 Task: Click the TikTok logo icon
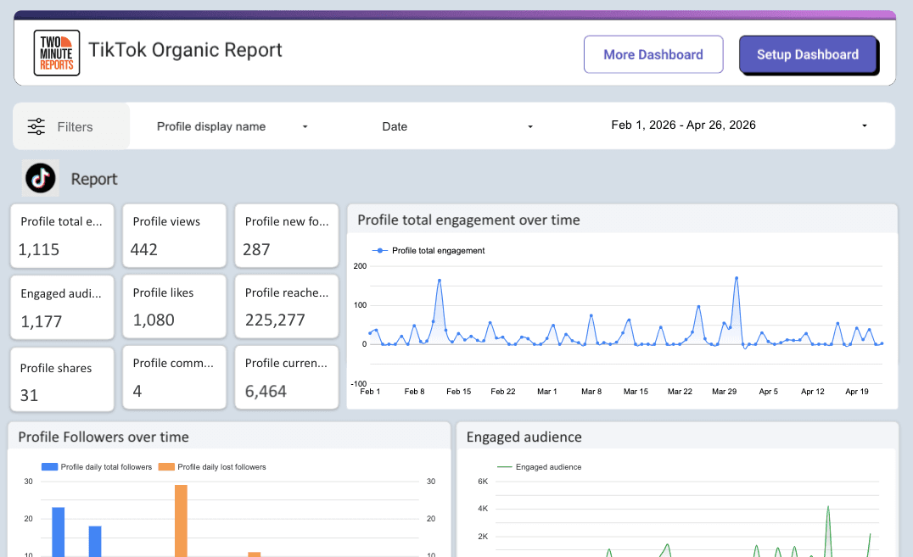click(40, 178)
